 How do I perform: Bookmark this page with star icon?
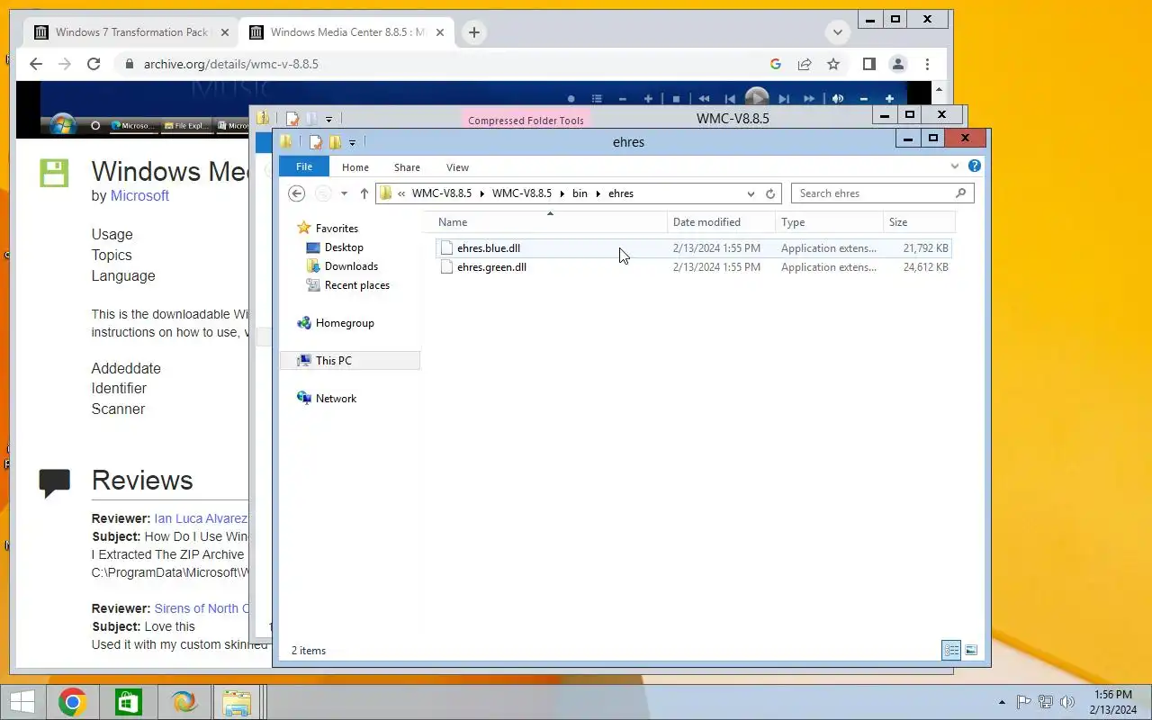tap(833, 64)
